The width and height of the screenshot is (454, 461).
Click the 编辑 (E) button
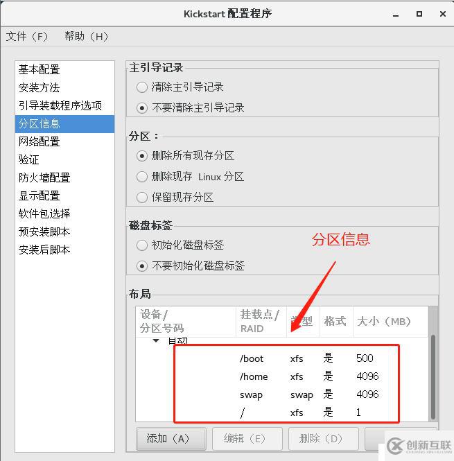[247, 439]
